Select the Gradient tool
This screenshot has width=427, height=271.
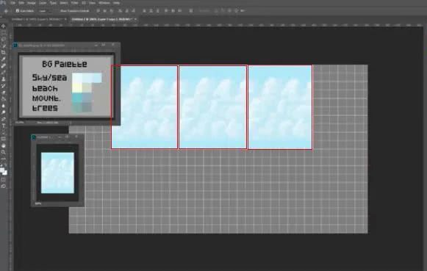4,99
